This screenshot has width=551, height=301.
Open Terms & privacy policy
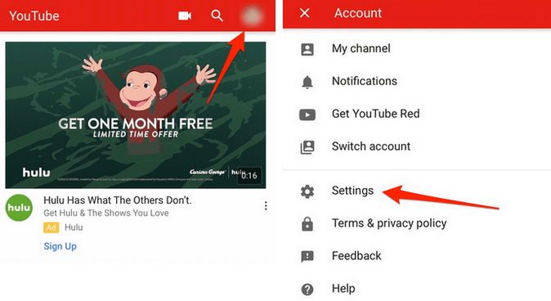(x=389, y=223)
